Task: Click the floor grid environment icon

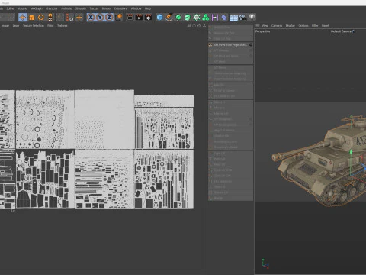Action: tap(233, 18)
